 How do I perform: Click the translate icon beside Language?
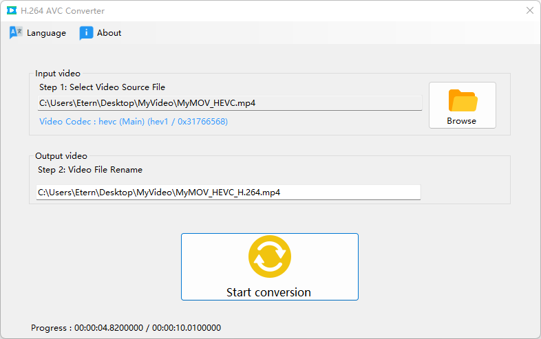(16, 32)
